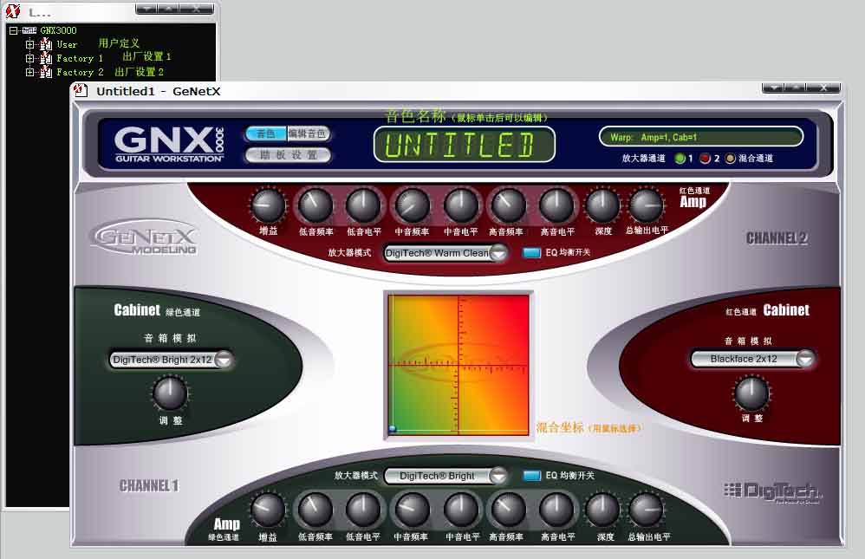
Task: Open the 踏板设置 pedal settings button
Action: coord(288,155)
